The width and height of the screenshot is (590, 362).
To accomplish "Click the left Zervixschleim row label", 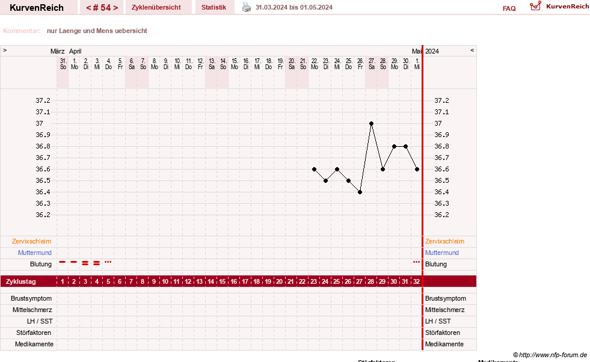I will pos(32,241).
